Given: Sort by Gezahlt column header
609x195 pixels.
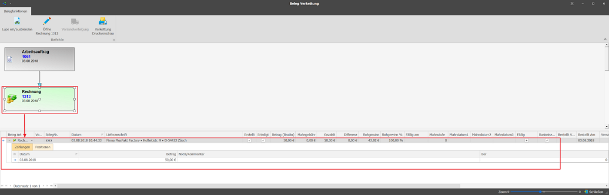Looking at the screenshot, I should click(x=326, y=135).
